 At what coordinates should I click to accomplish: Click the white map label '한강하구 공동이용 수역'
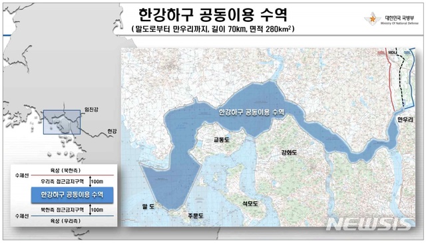tap(252, 112)
